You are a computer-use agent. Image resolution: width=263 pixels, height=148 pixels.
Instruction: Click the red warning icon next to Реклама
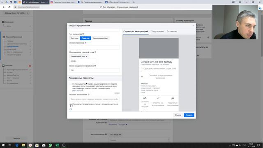pos(30,66)
